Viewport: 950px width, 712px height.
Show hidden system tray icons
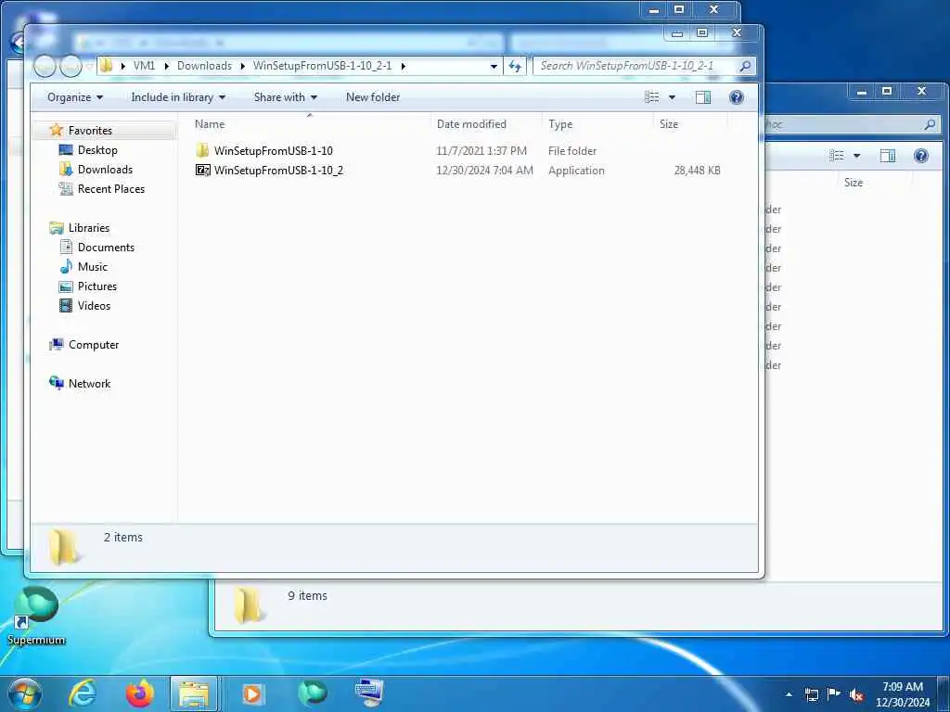[x=789, y=694]
